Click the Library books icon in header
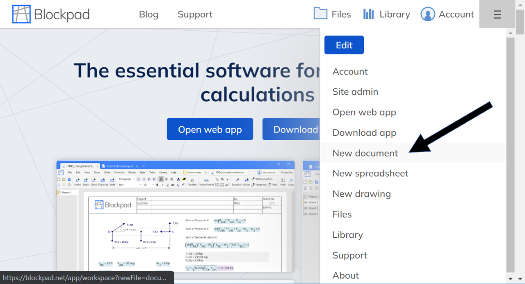Viewport: 525px width, 284px height. (x=368, y=14)
